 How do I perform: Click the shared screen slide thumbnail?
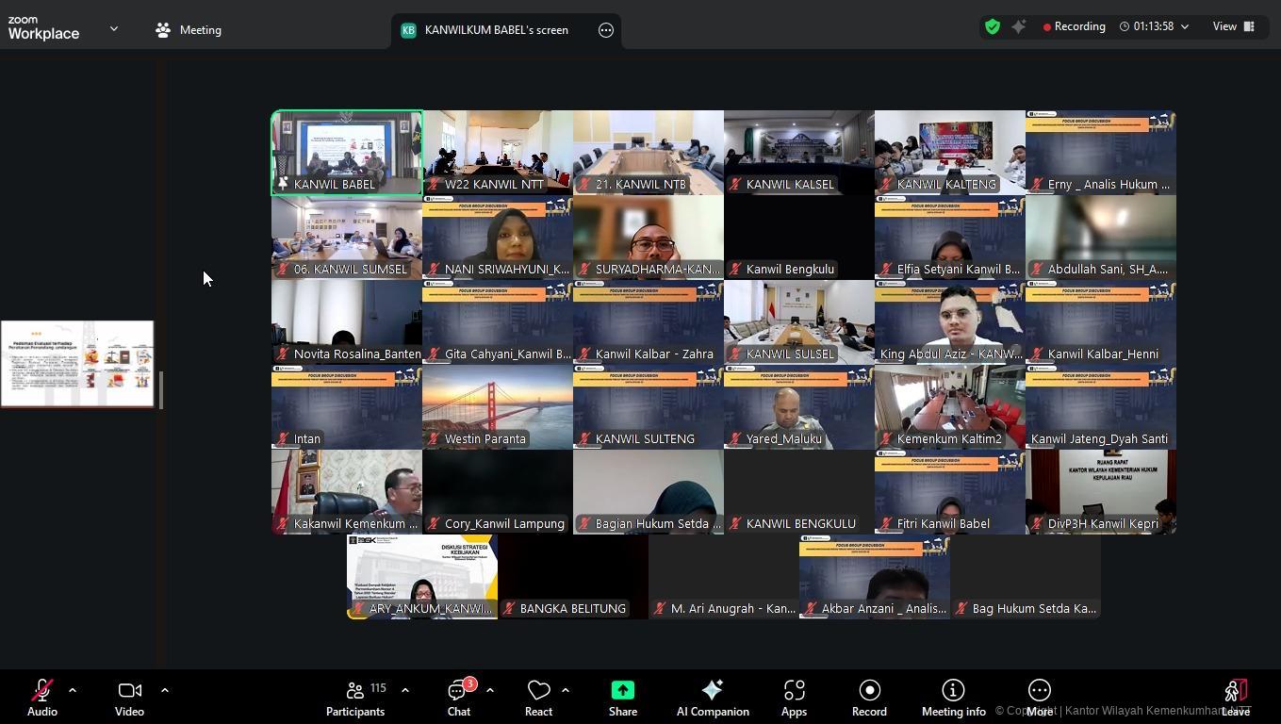click(77, 364)
